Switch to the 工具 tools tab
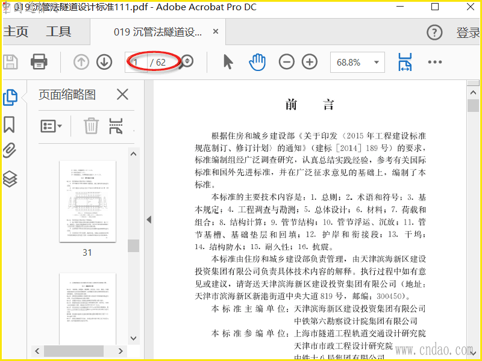This screenshot has height=361, width=482. pyautogui.click(x=58, y=32)
